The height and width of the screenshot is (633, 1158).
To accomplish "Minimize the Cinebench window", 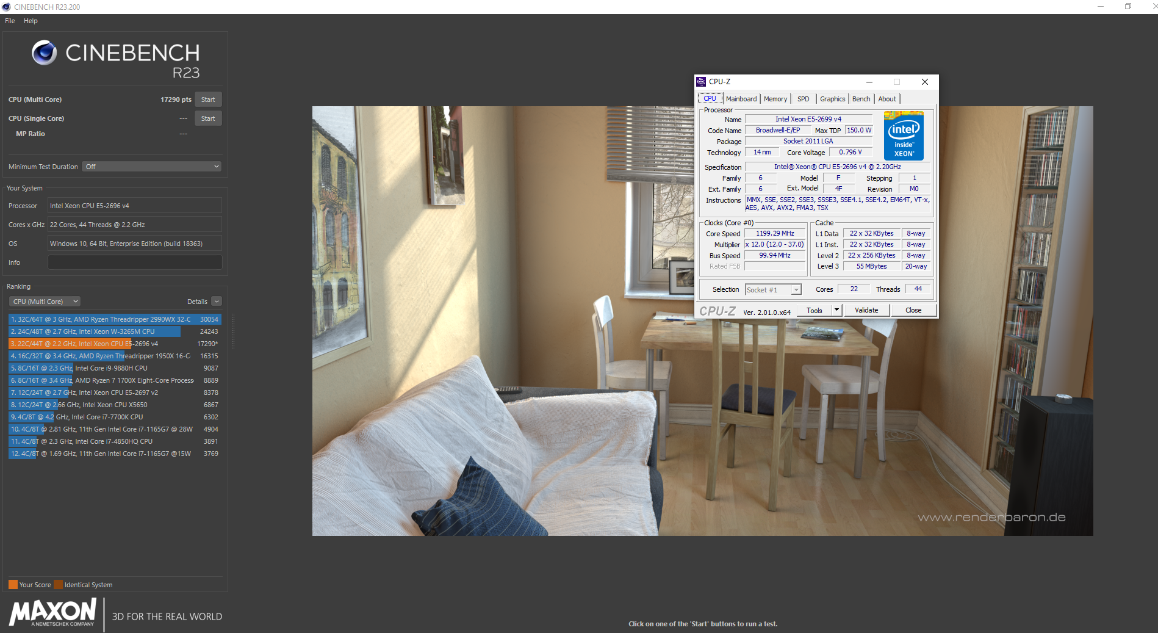I will coord(1101,7).
